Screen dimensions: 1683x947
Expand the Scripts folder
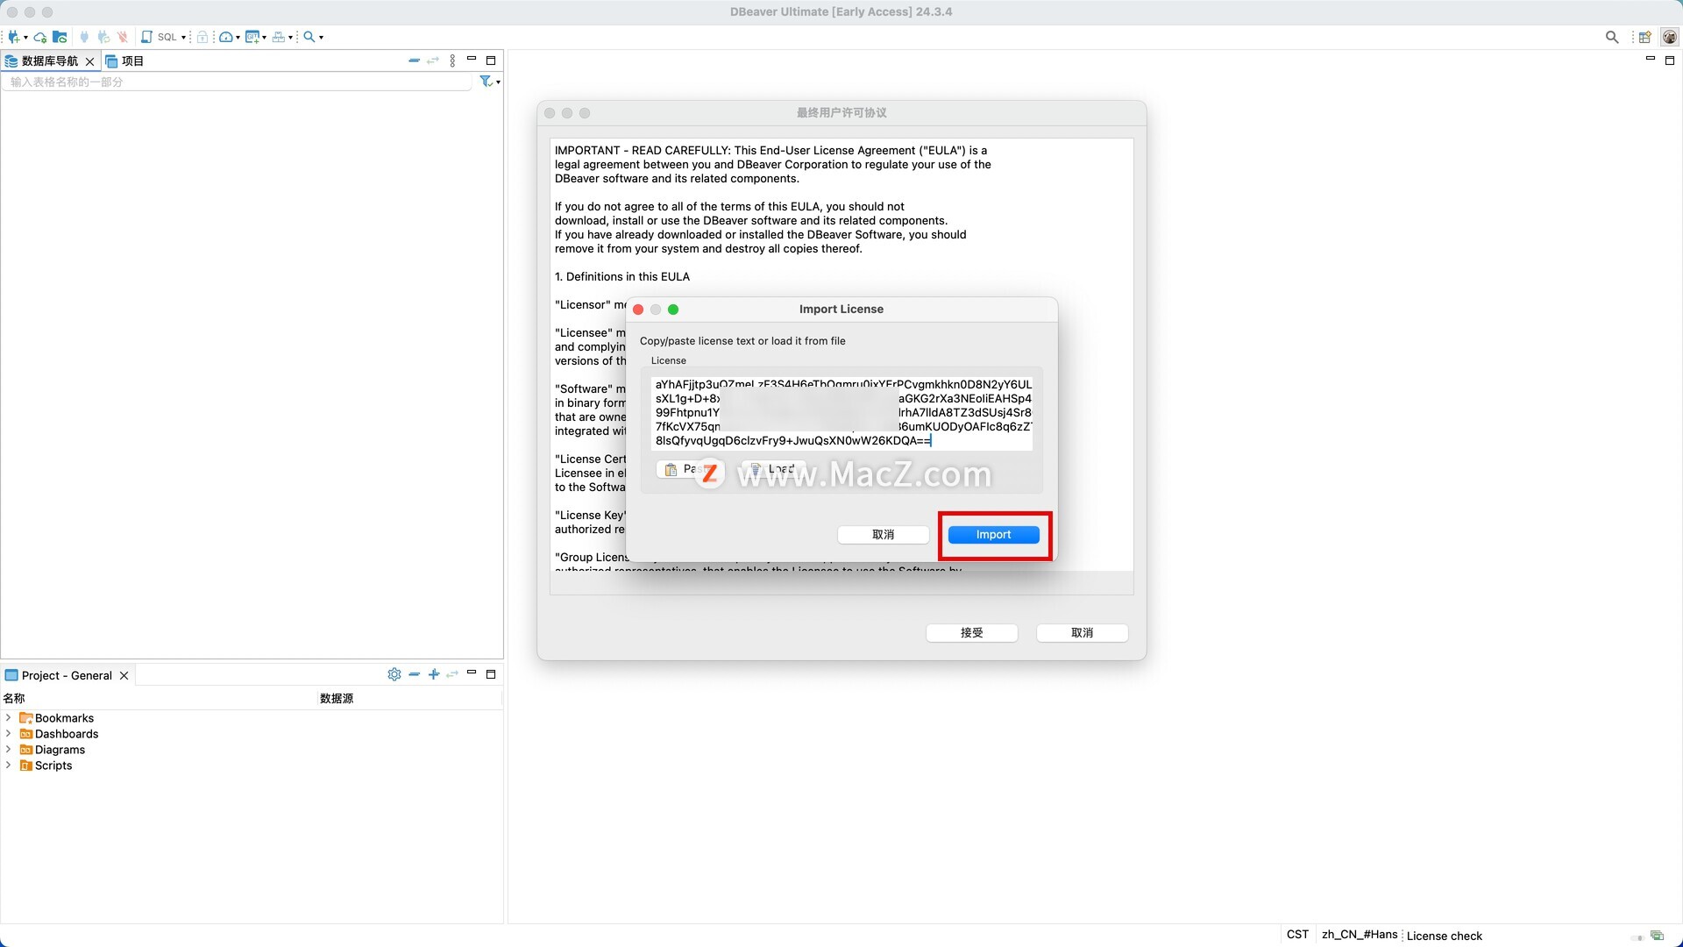pos(9,765)
